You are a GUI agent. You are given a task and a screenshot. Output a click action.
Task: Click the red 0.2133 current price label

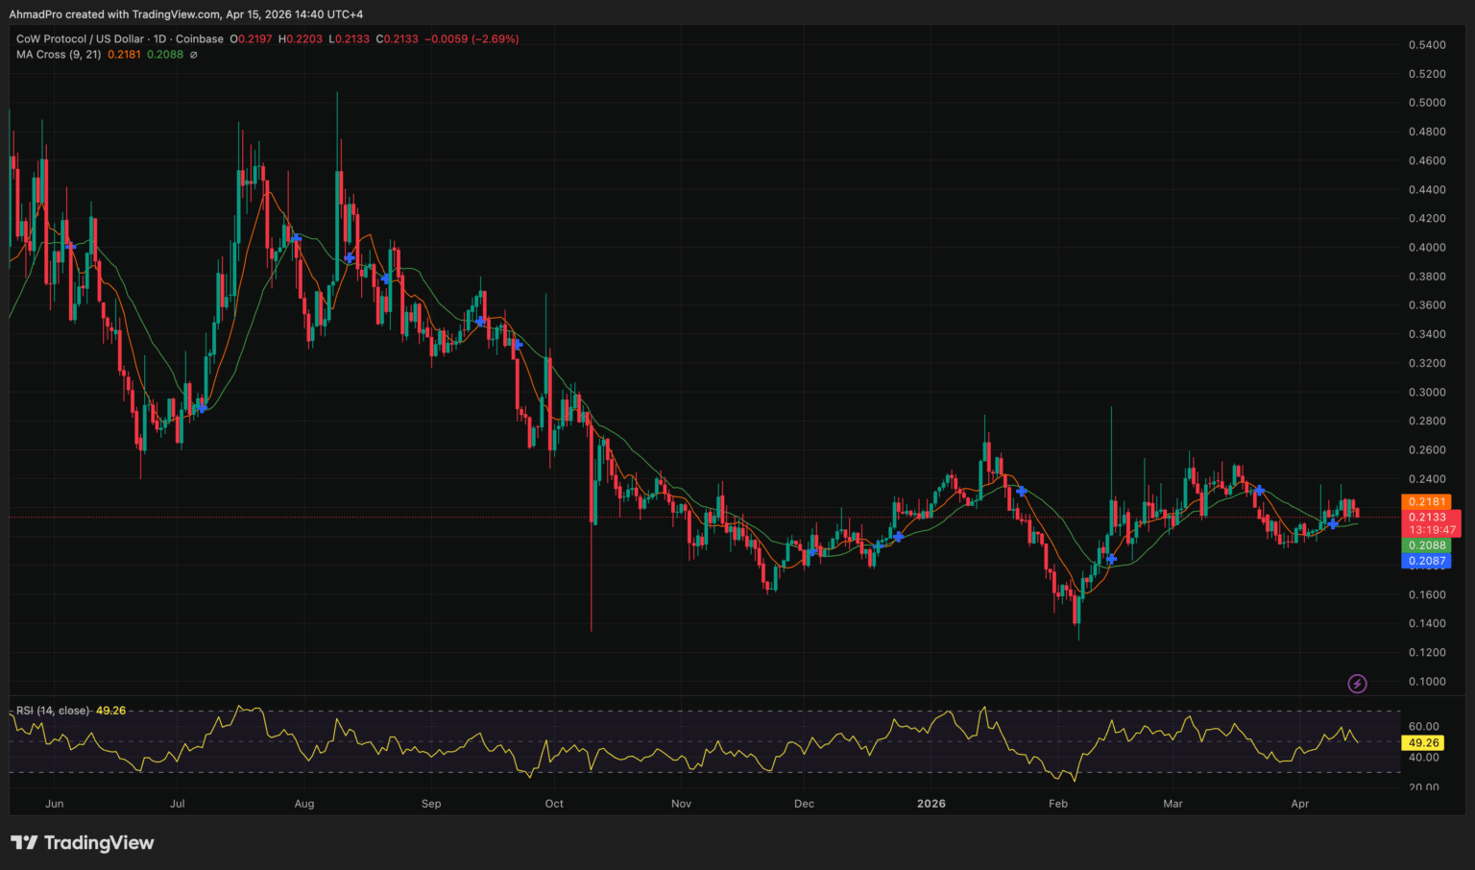click(x=1426, y=517)
